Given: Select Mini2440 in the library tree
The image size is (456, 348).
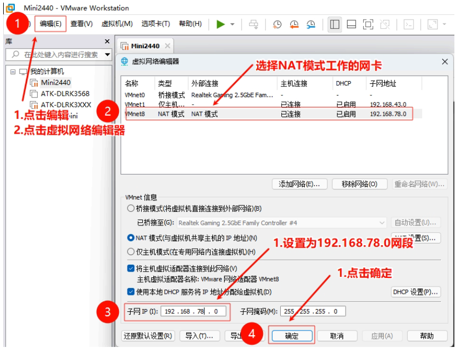Looking at the screenshot, I should pos(56,83).
